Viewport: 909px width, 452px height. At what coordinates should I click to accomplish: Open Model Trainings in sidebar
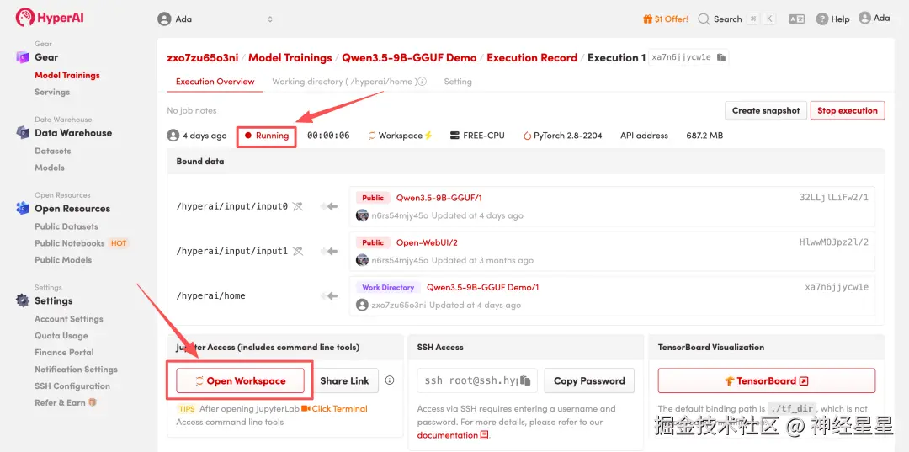pos(67,76)
